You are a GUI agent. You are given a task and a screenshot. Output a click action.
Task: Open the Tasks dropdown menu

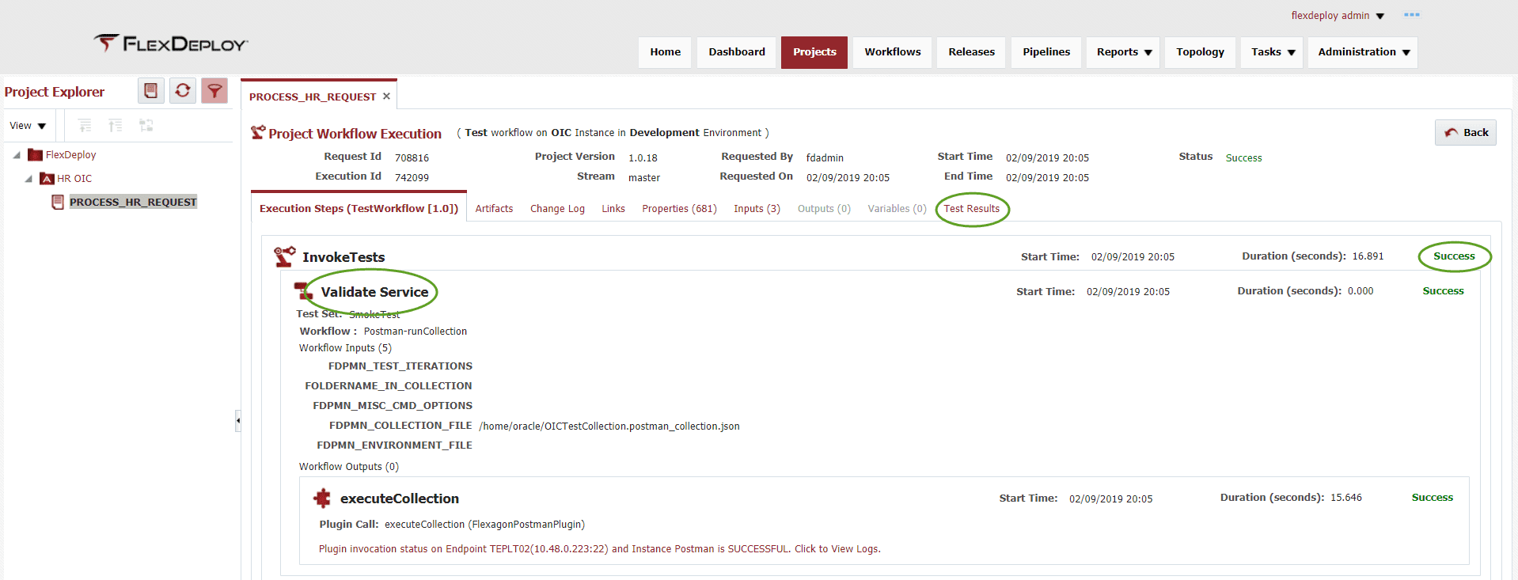point(1272,52)
